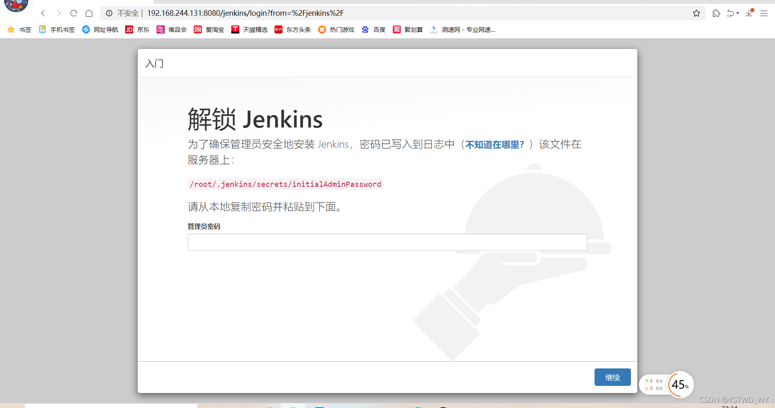Open the 天猫精选 bookmark
775x408 pixels.
(x=249, y=29)
